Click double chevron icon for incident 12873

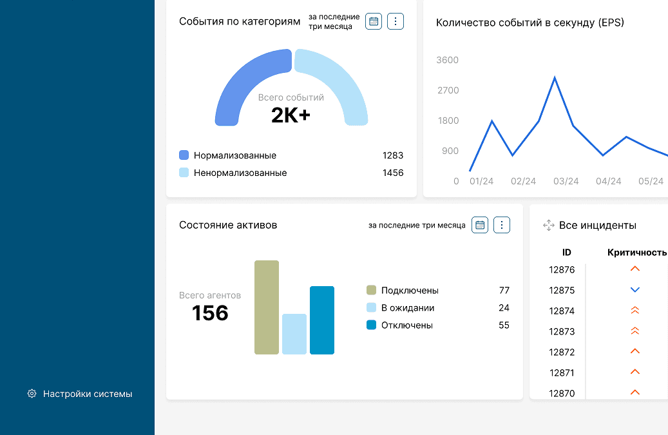[635, 331]
